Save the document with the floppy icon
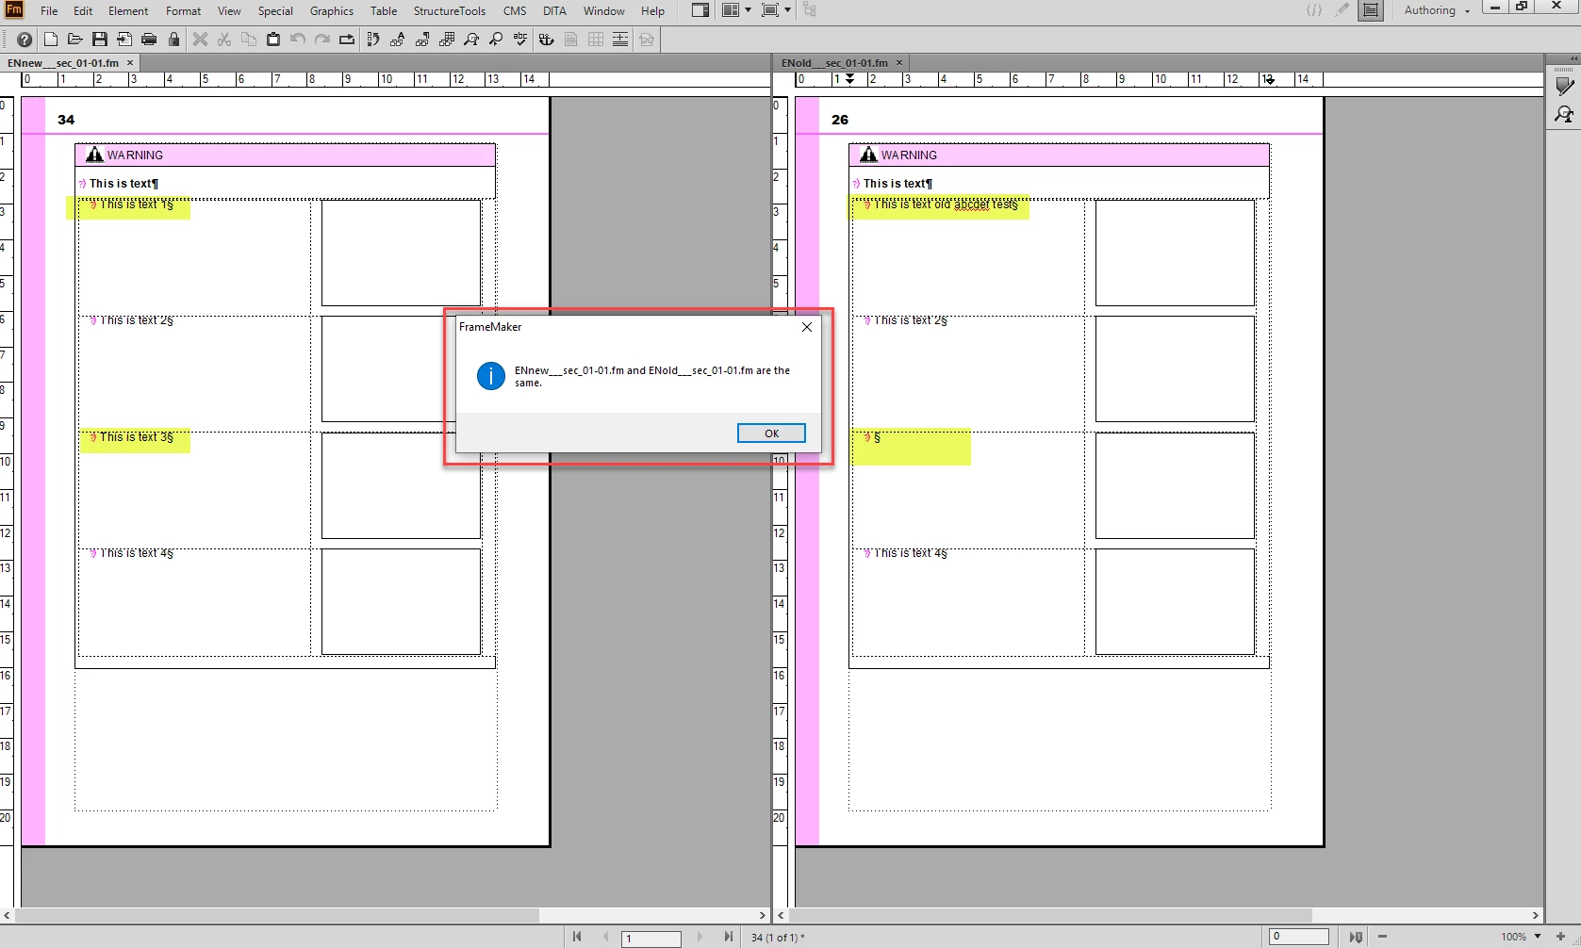 [x=99, y=40]
